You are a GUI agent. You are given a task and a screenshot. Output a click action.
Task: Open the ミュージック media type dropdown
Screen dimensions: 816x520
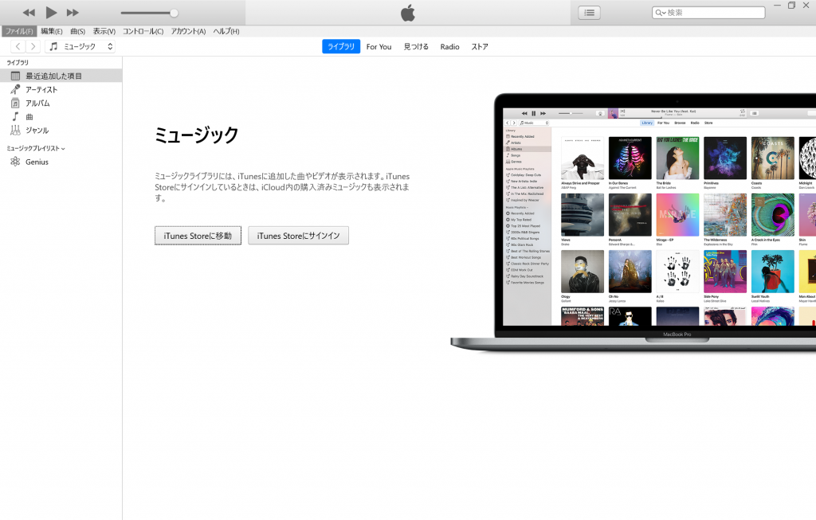point(80,47)
